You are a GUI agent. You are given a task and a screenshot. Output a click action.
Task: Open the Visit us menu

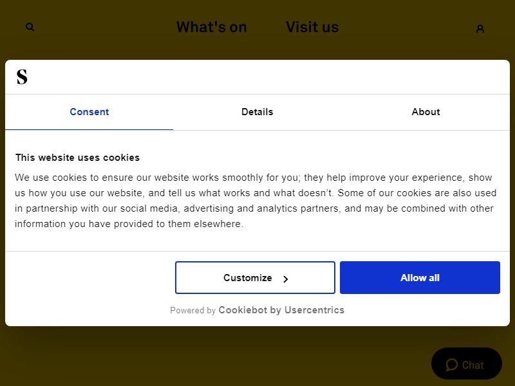[x=312, y=27]
